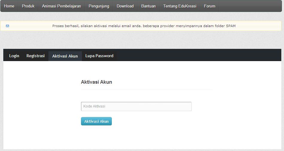
Task: Click the blue Aktivasi Akun button
Action: [96, 121]
